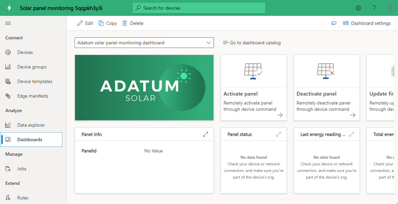Click Last energy reading tile heading

[x=323, y=134]
